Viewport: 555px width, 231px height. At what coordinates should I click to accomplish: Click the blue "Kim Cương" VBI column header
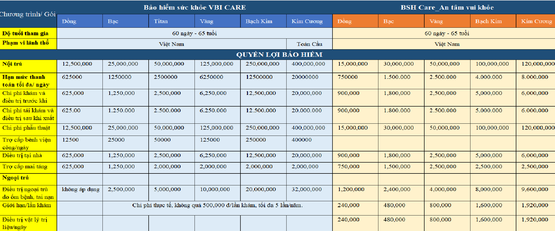tap(309, 21)
